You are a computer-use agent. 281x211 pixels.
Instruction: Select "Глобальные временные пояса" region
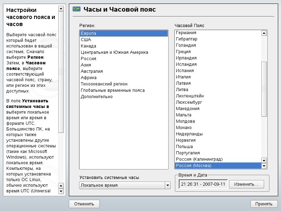(x=112, y=90)
